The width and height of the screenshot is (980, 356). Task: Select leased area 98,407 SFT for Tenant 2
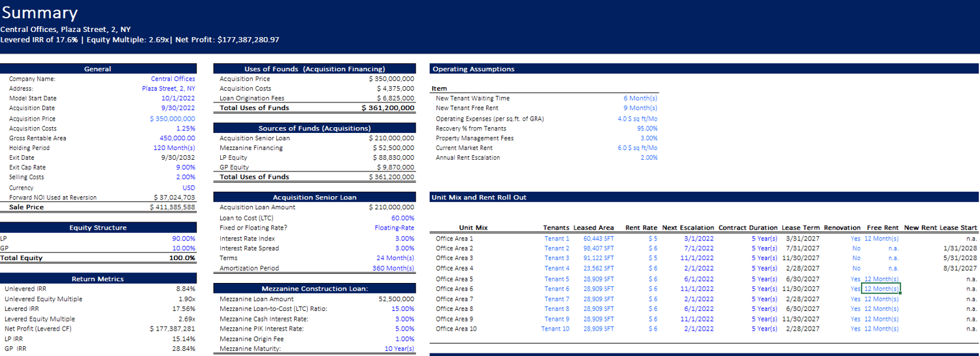pyautogui.click(x=598, y=248)
